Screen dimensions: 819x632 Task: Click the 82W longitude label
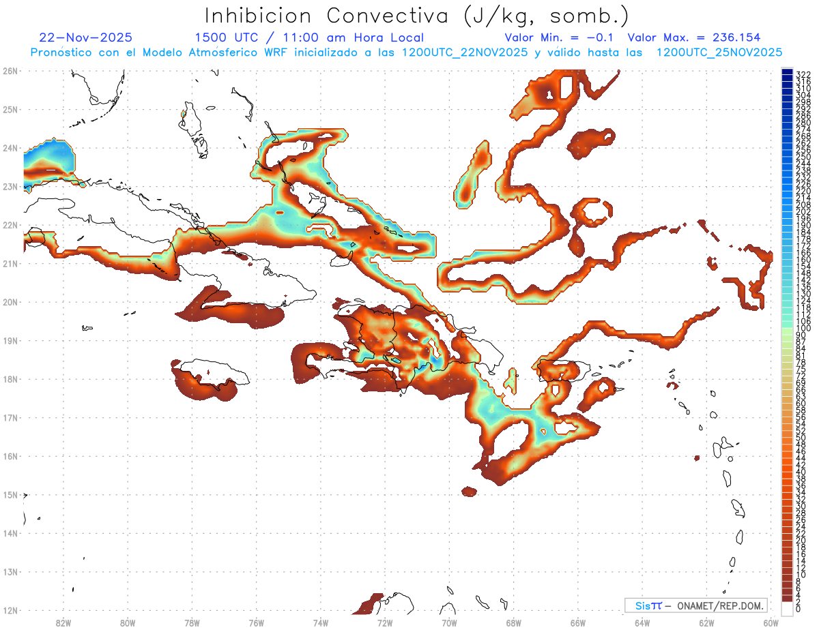pyautogui.click(x=63, y=622)
